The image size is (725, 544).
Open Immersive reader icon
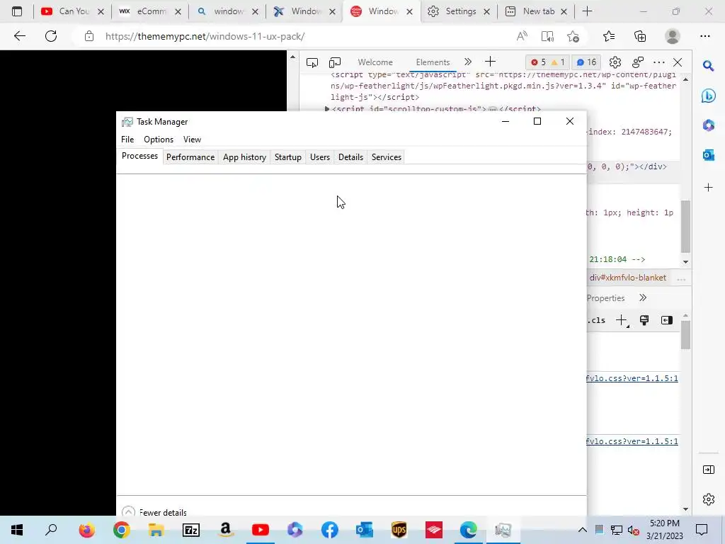point(547,36)
